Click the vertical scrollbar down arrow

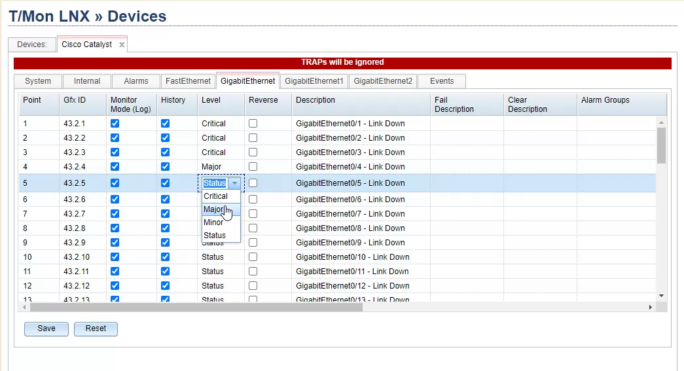(661, 296)
